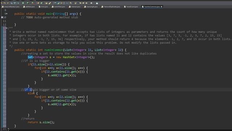Collapse the Javadoc comment fold marker
The image size is (232, 131).
coord(7,28)
